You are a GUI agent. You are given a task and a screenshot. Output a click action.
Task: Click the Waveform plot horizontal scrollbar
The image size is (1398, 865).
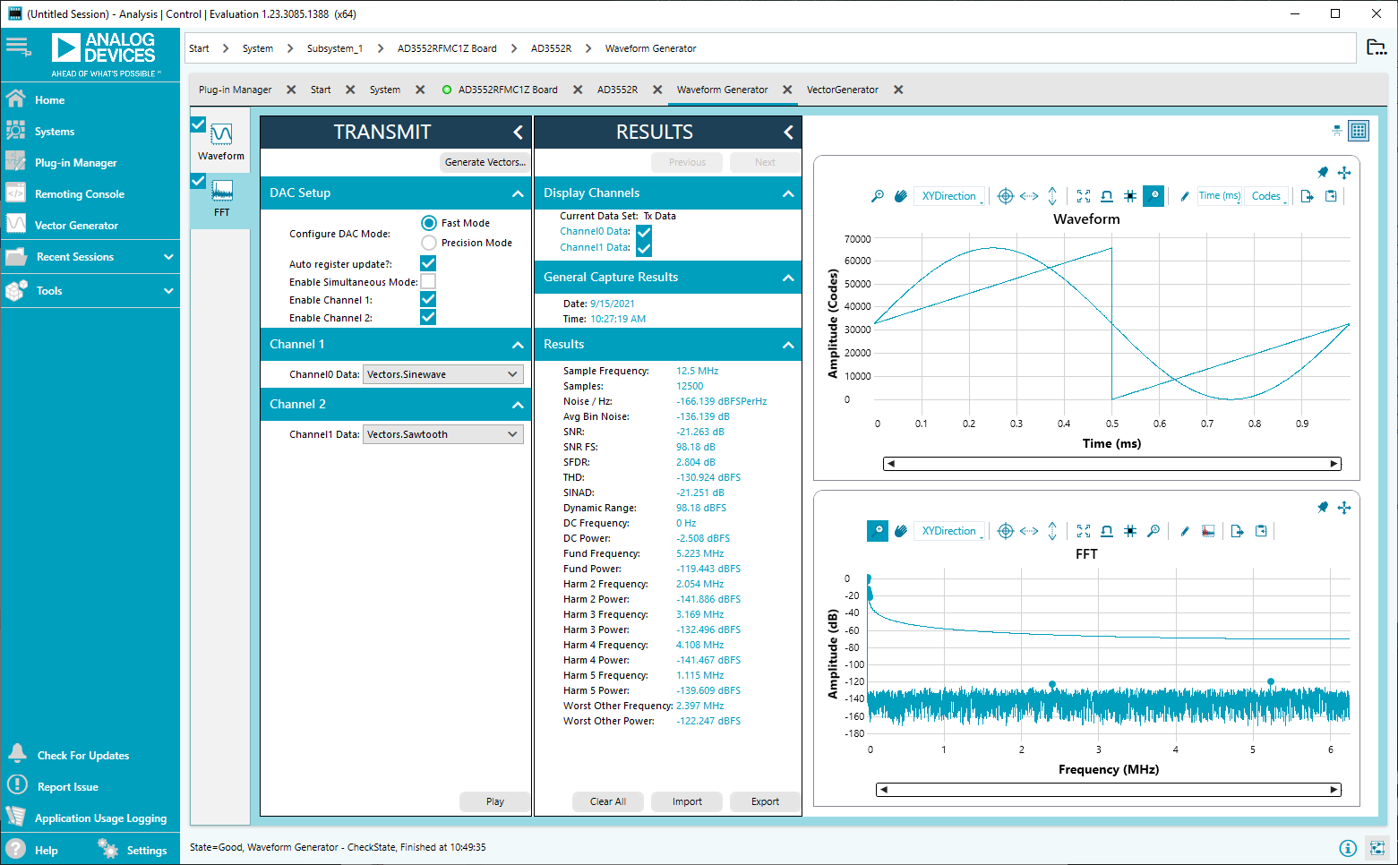pyautogui.click(x=1111, y=464)
